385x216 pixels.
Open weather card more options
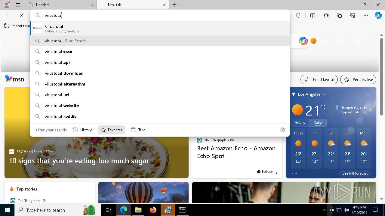click(367, 94)
